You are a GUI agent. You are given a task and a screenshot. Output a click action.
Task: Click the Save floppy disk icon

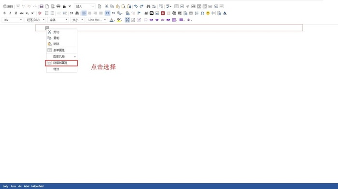(42, 6)
